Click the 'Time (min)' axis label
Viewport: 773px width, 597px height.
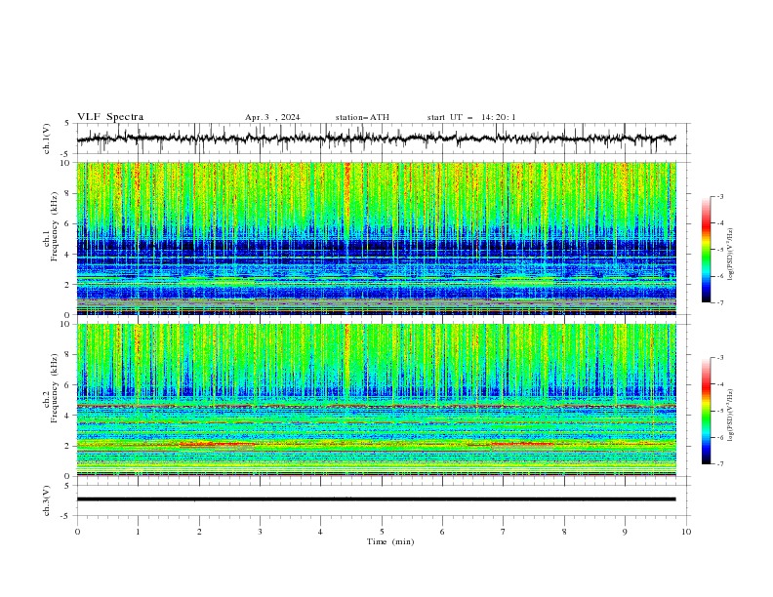[x=390, y=541]
